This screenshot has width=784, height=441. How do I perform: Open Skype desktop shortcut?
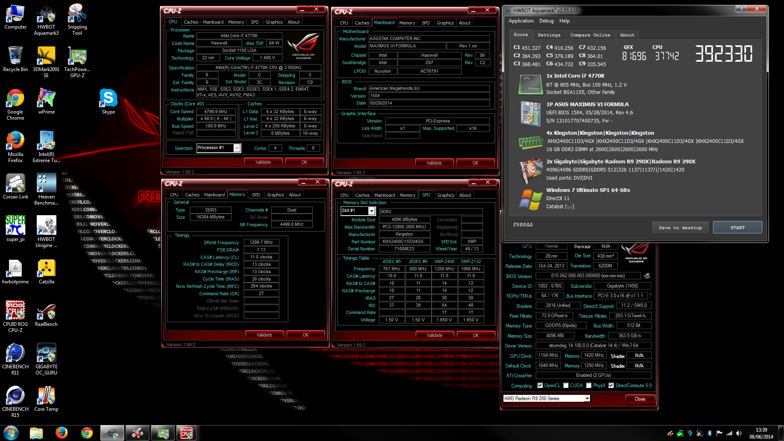(108, 101)
